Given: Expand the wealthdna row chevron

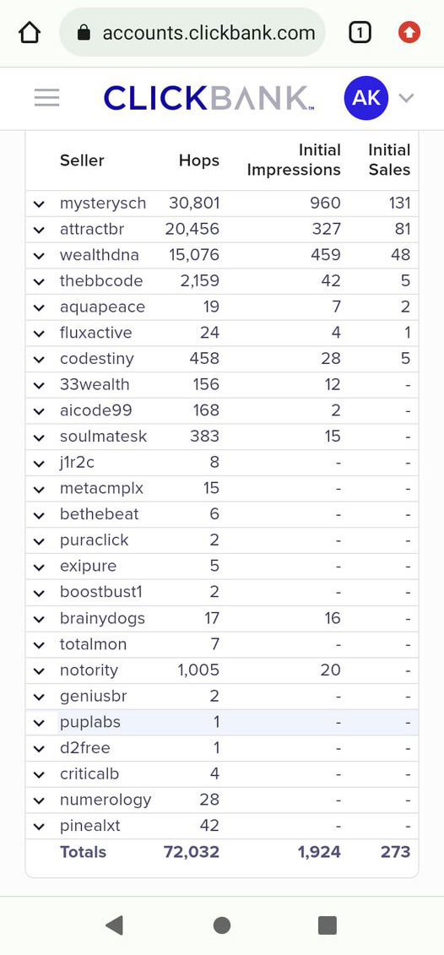Looking at the screenshot, I should tap(39, 255).
